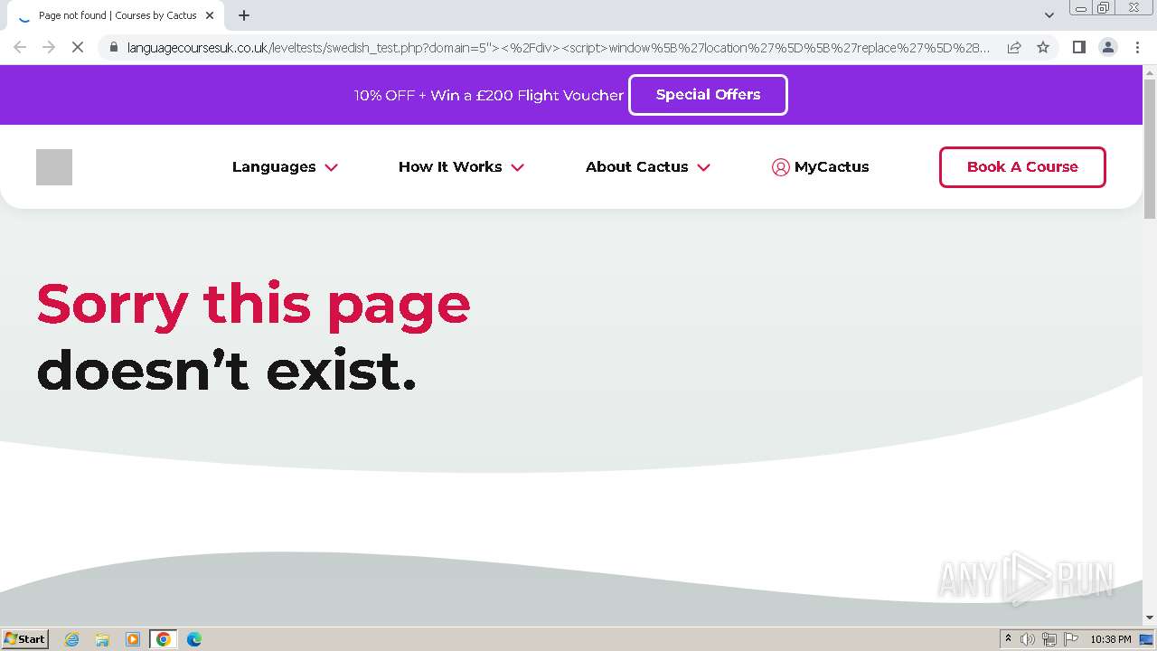Open a new browser tab

pos(244,15)
